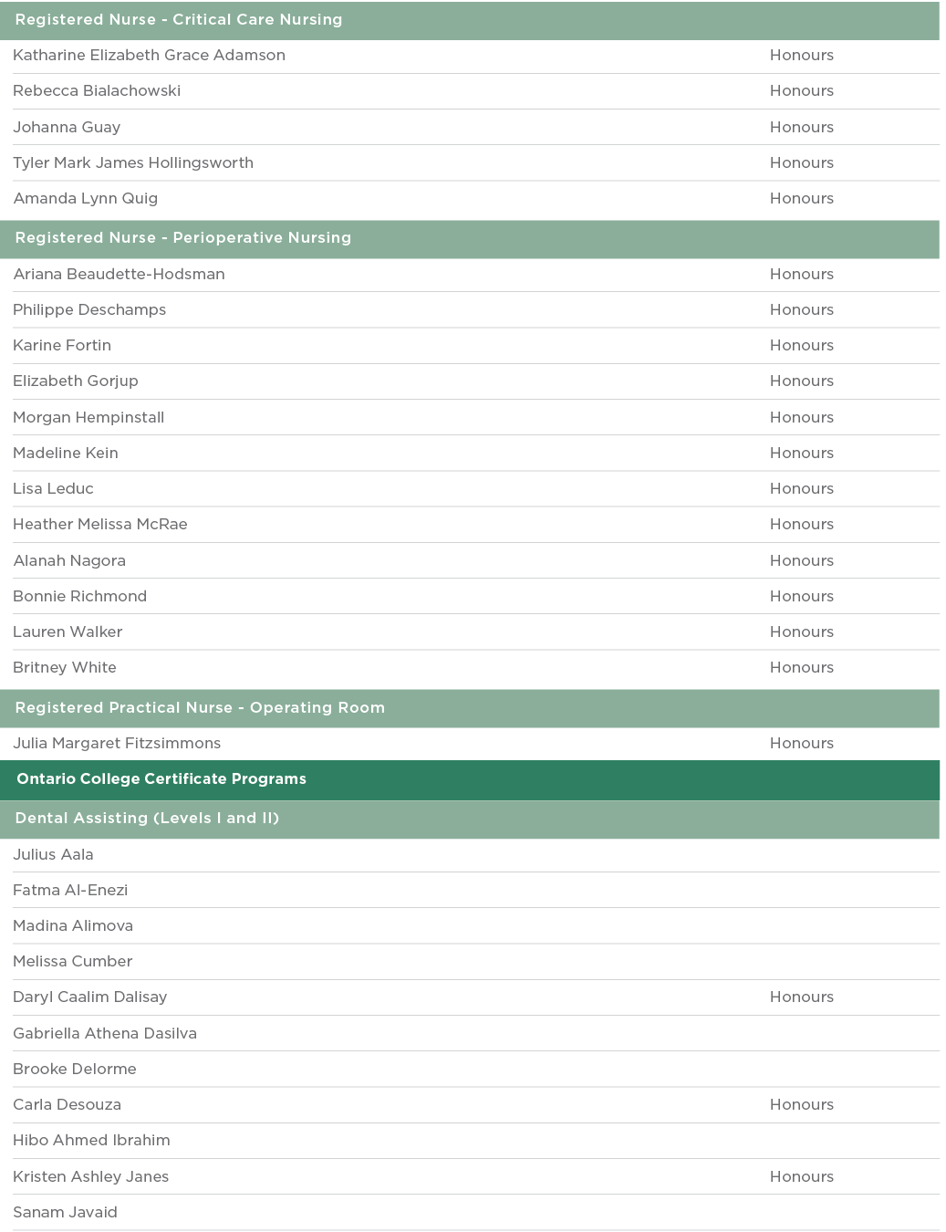Select the Julia Margaret Fitzsimmons entry
Viewport: 946px width, 1232px height.
(x=117, y=744)
